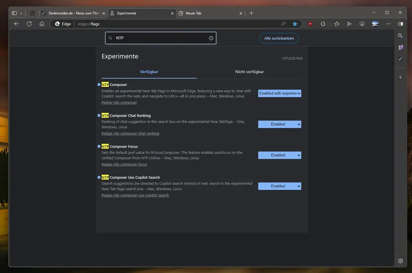Image resolution: width=412 pixels, height=273 pixels.
Task: Open the workspaces icon in the tab bar
Action: coord(32,13)
